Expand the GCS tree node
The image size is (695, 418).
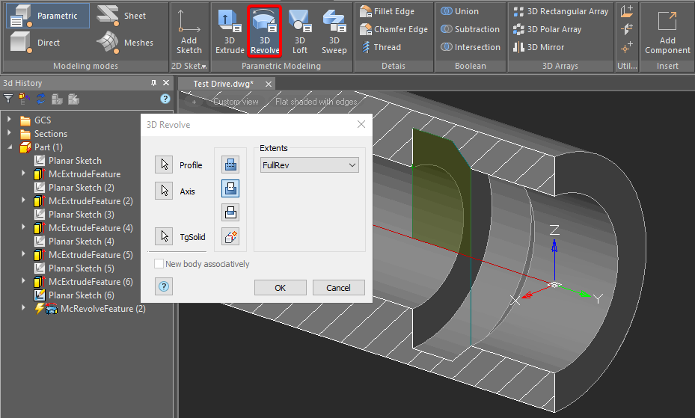[10, 120]
